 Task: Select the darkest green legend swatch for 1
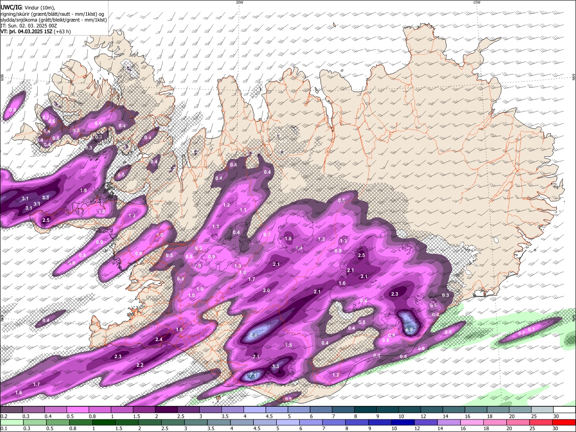click(x=105, y=422)
